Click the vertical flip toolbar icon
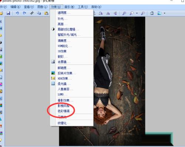The height and width of the screenshot is (147, 185). tap(115, 13)
